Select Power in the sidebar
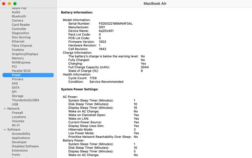252x158 pixels. [28, 75]
